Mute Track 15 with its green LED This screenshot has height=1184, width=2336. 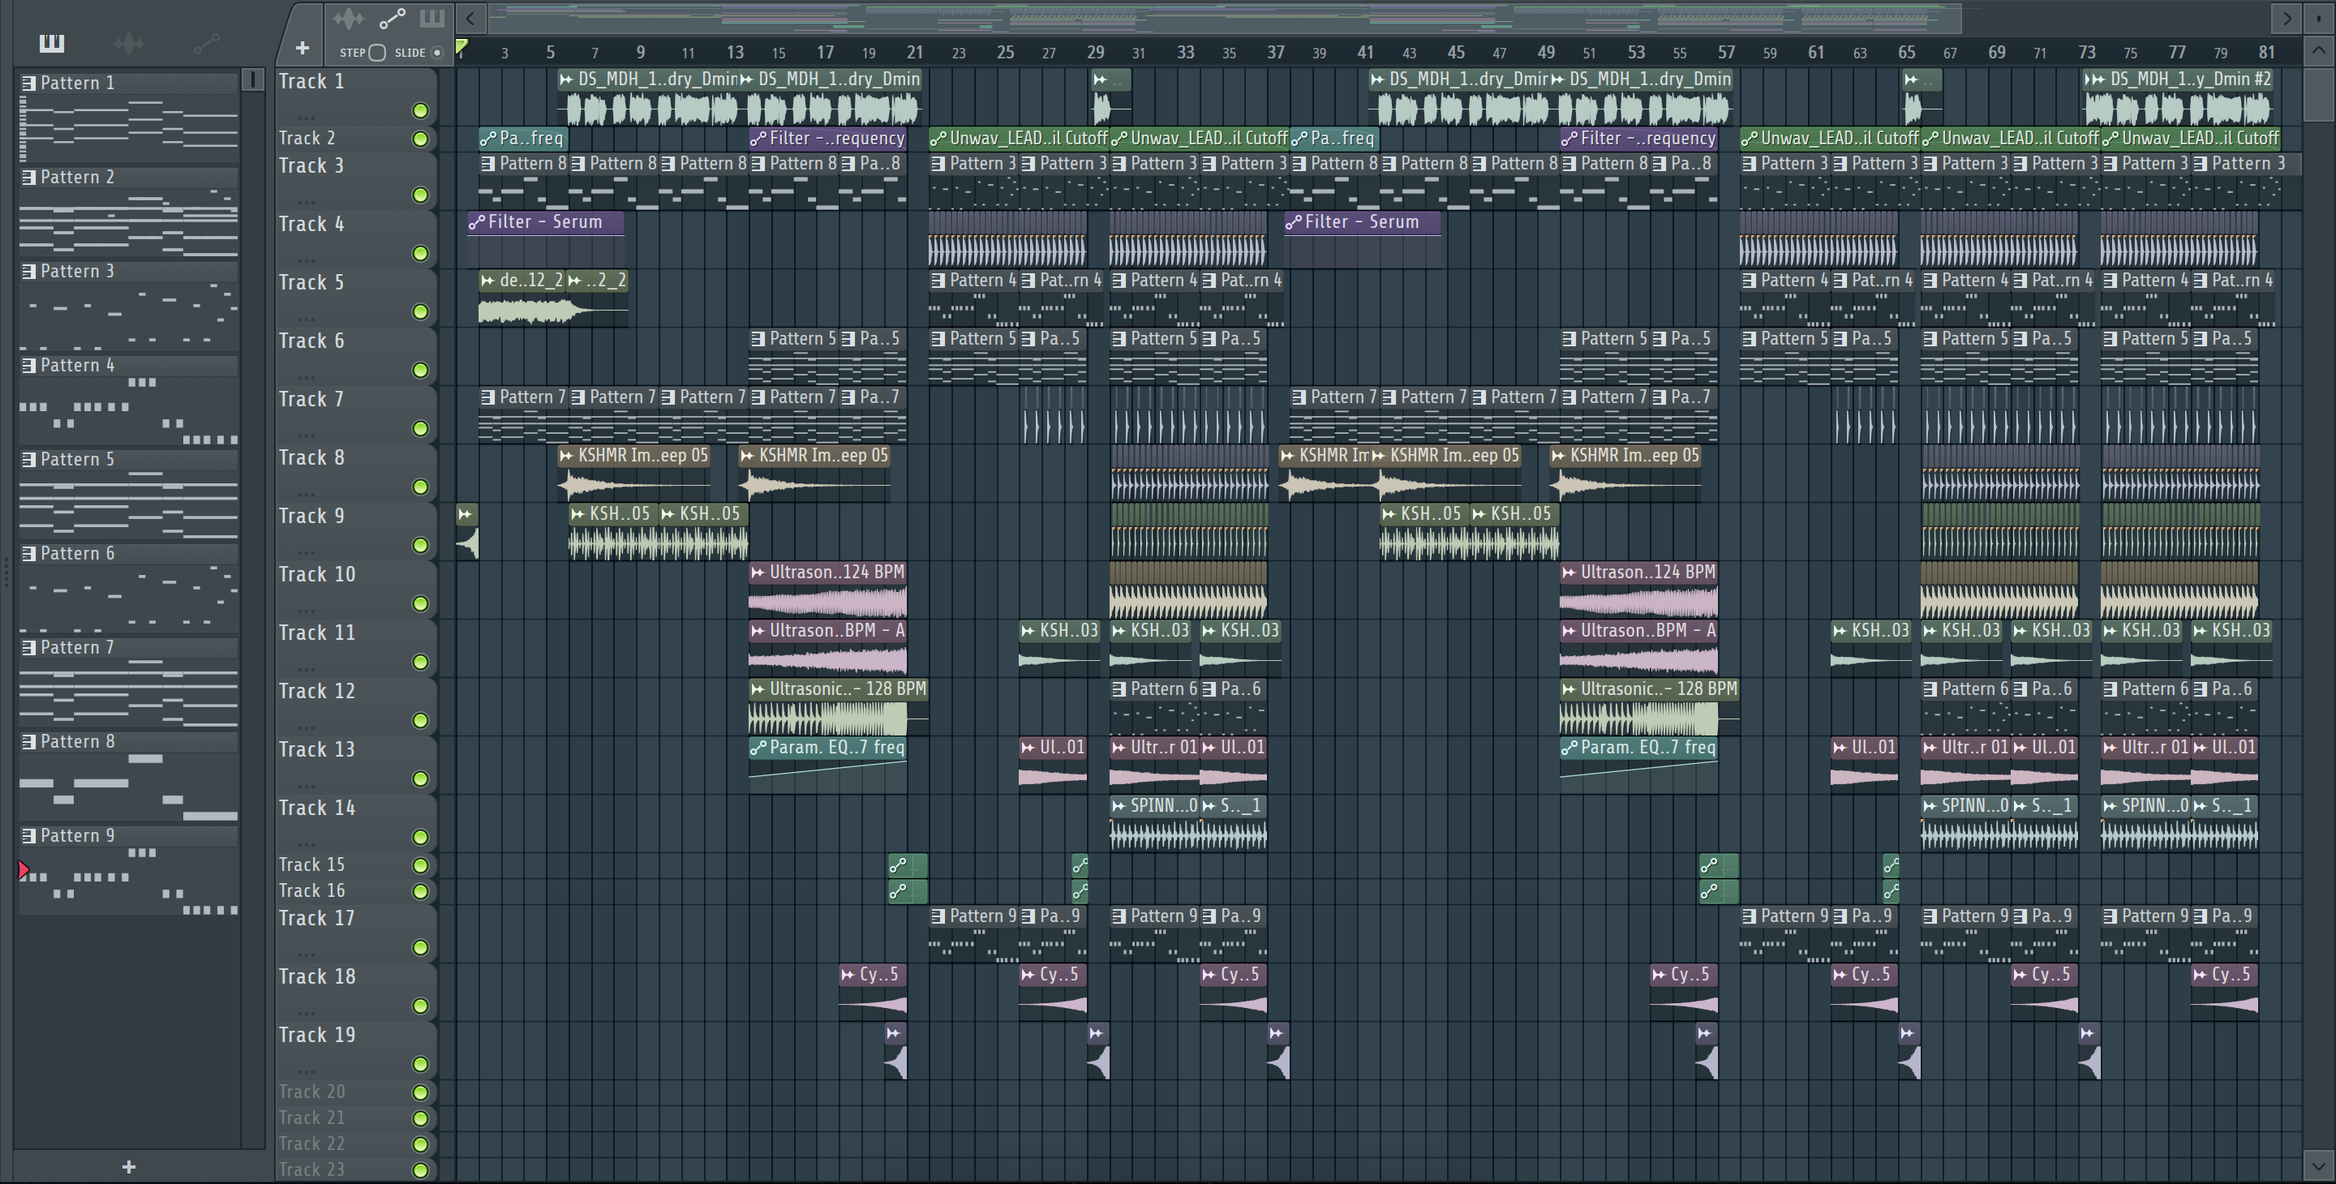(x=420, y=866)
